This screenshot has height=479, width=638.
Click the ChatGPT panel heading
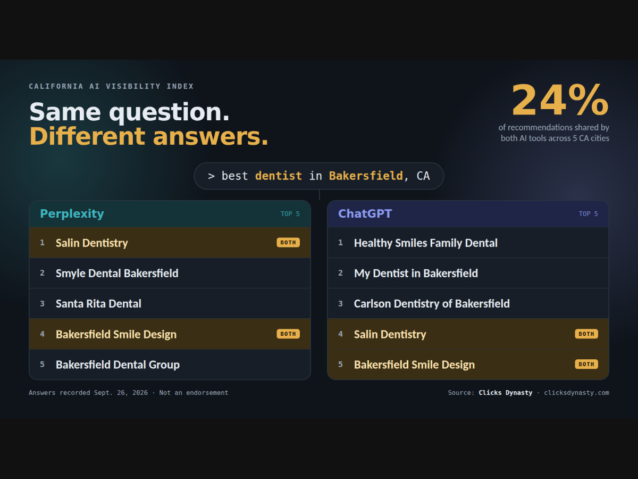click(x=365, y=214)
